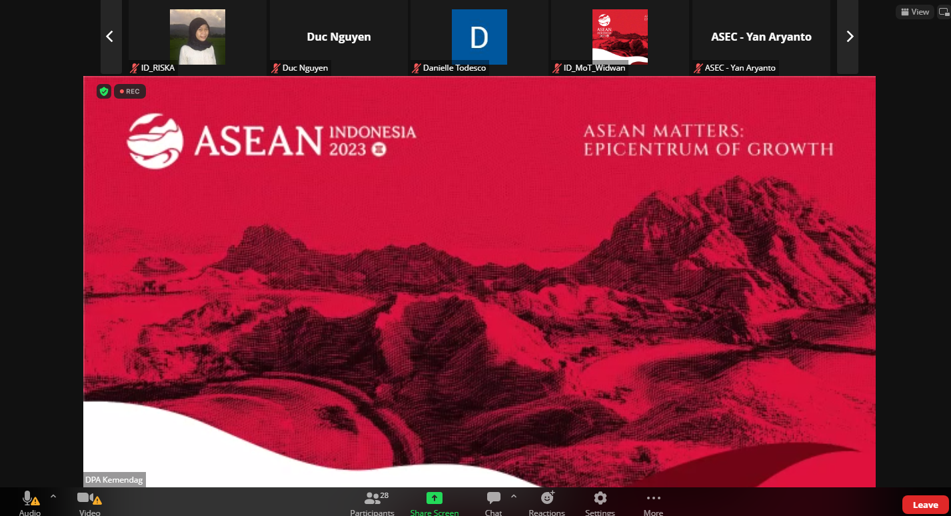Expand the audio options chevron

[53, 496]
